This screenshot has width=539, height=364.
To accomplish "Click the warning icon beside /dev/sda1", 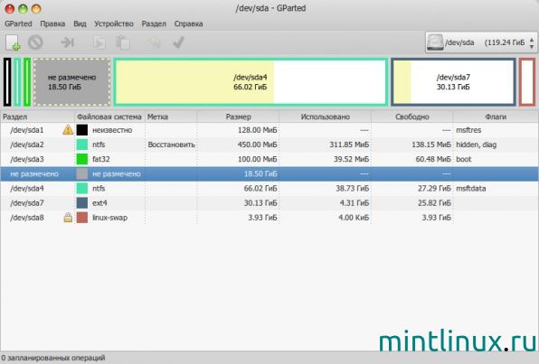I will (68, 130).
